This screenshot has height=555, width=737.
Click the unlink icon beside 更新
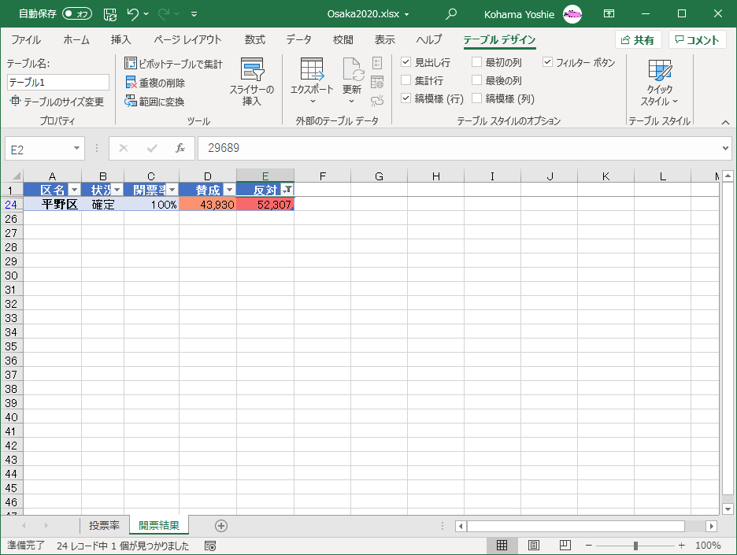(x=377, y=100)
